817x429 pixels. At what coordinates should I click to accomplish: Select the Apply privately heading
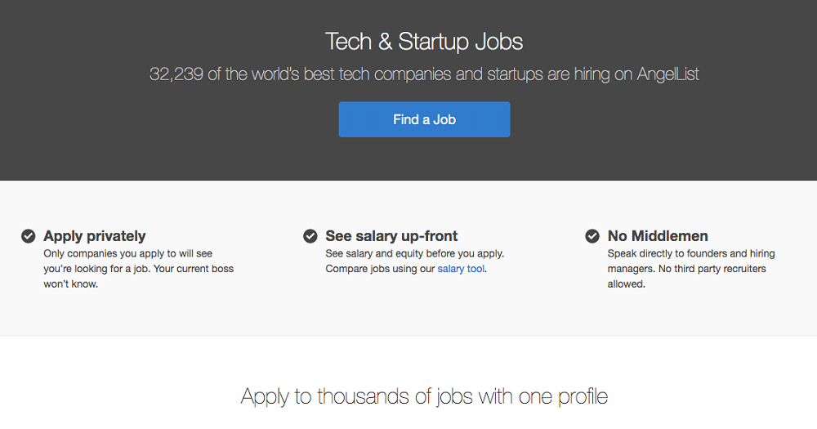(x=95, y=236)
